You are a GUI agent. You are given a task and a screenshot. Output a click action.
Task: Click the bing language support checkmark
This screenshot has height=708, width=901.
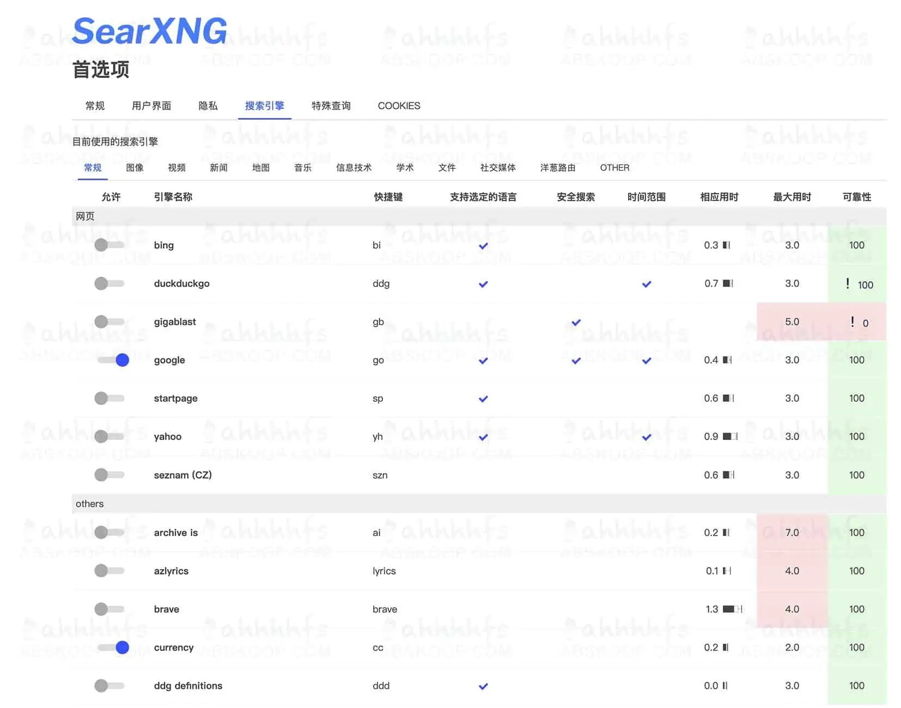point(483,246)
